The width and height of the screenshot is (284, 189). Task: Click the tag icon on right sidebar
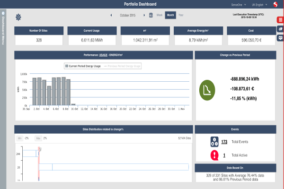coord(280,29)
